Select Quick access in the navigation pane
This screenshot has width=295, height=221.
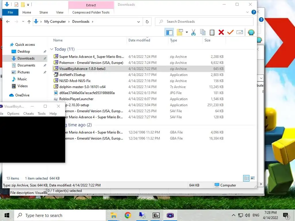[x=25, y=45]
